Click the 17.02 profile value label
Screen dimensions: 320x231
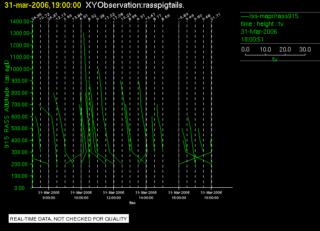[110, 17]
